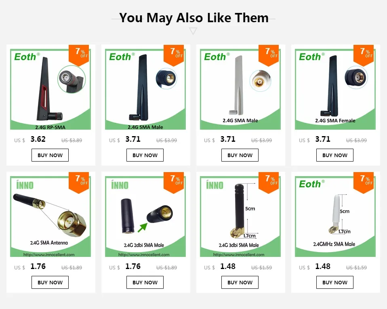Image resolution: width=387 pixels, height=309 pixels.
Task: Click the 7% OFF badge on SMA Female product
Action: 364,55
